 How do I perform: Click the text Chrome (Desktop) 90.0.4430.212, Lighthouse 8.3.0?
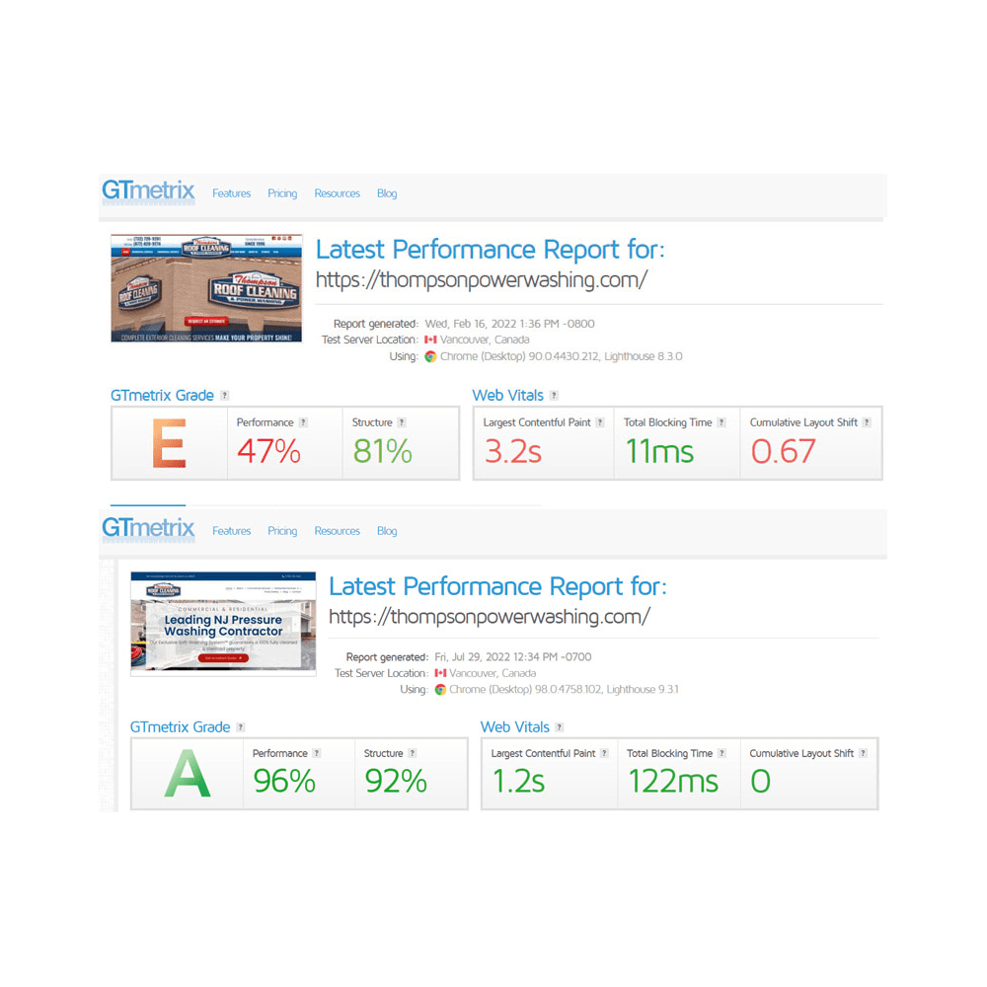click(x=561, y=356)
